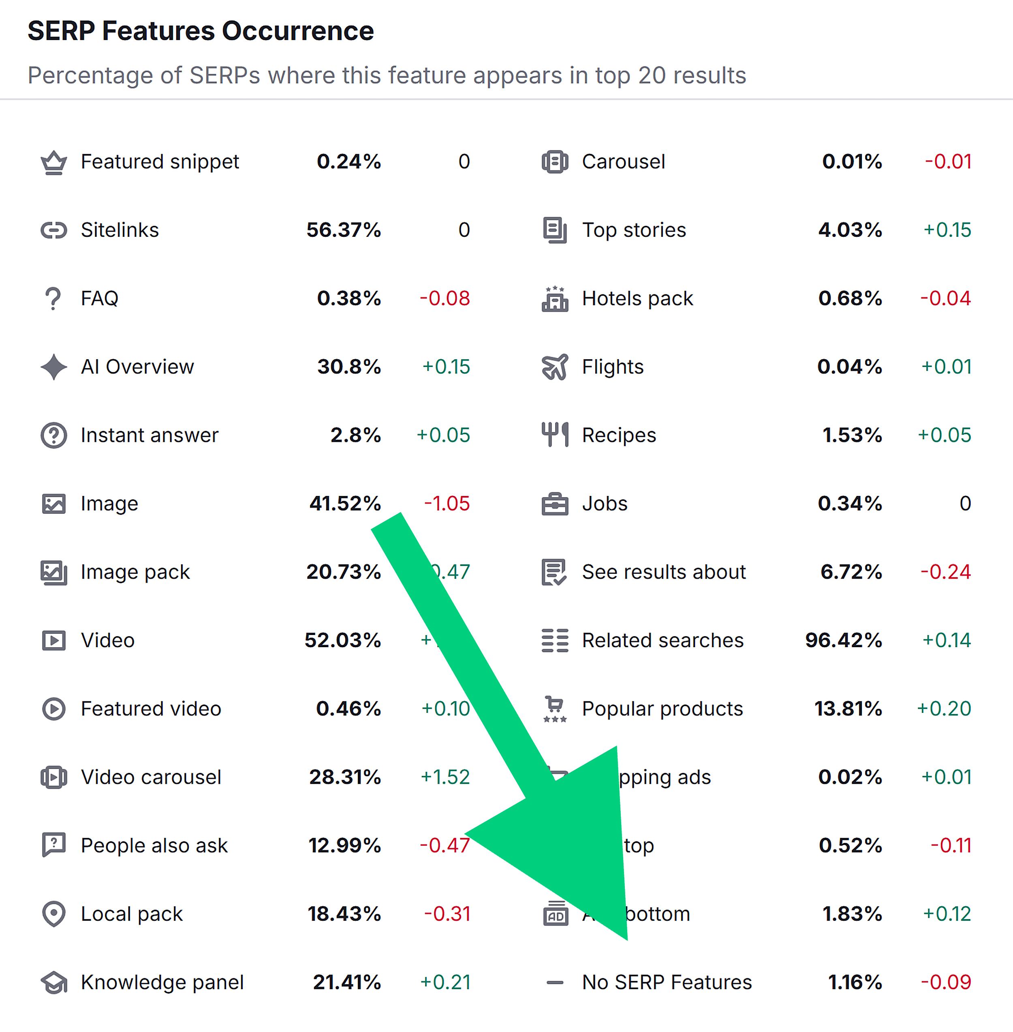Click the Flights airplane icon
Screen dimensions: 1013x1032
point(554,367)
